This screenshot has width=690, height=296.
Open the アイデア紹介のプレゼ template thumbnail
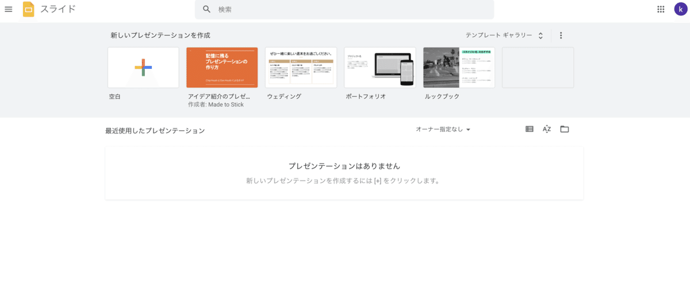pos(222,68)
